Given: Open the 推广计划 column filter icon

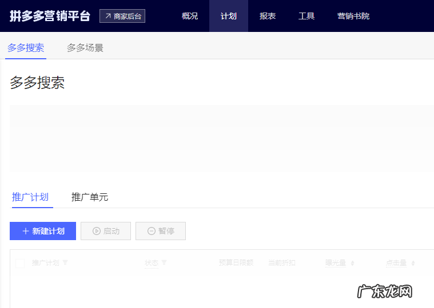Looking at the screenshot, I should tap(65, 262).
